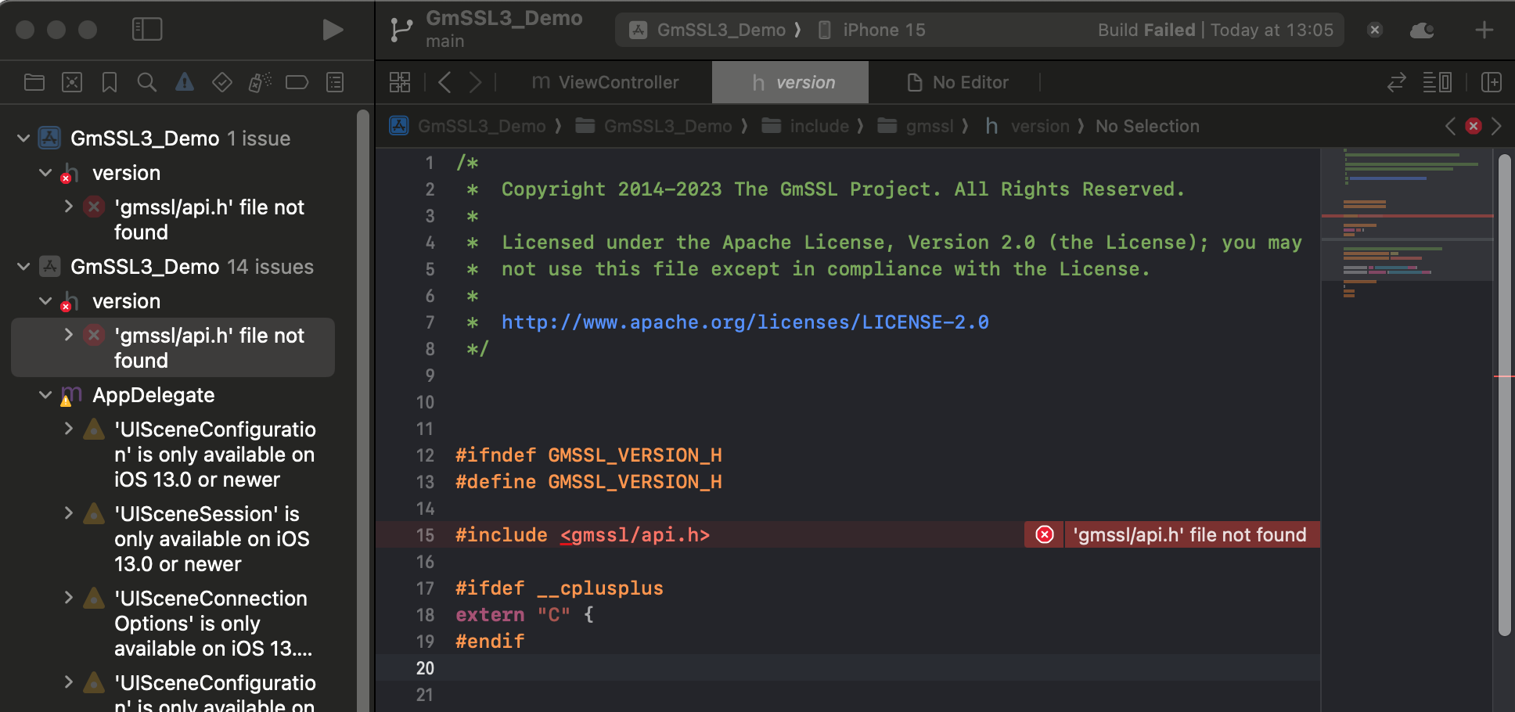Click the extern "C" { code line
The height and width of the screenshot is (712, 1515).
click(524, 615)
